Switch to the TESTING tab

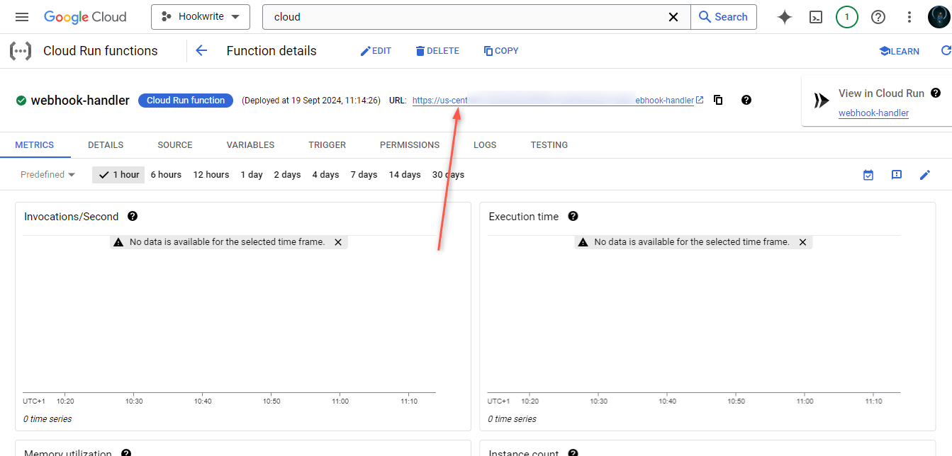(x=549, y=144)
